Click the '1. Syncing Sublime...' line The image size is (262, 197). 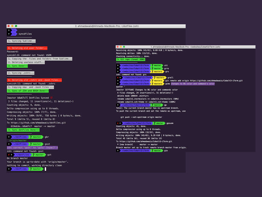click(x=21, y=41)
